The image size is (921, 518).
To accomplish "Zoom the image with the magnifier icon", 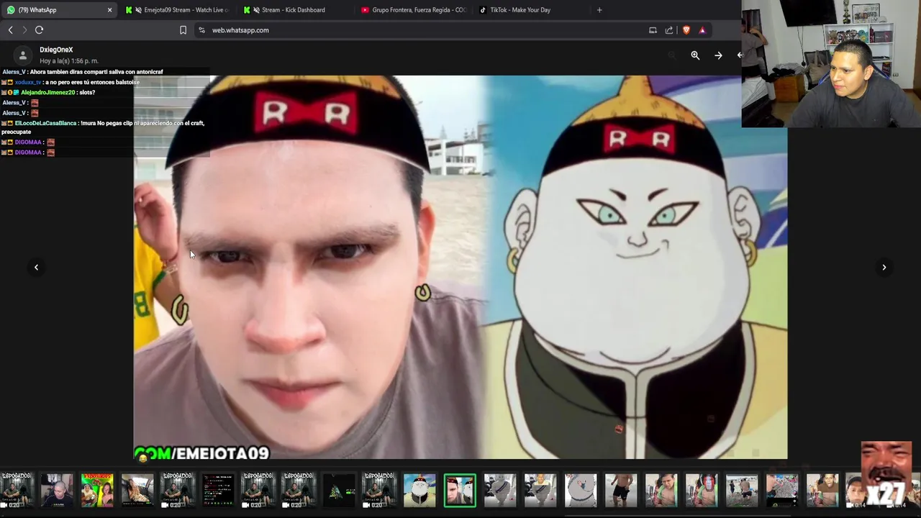I will pos(695,55).
